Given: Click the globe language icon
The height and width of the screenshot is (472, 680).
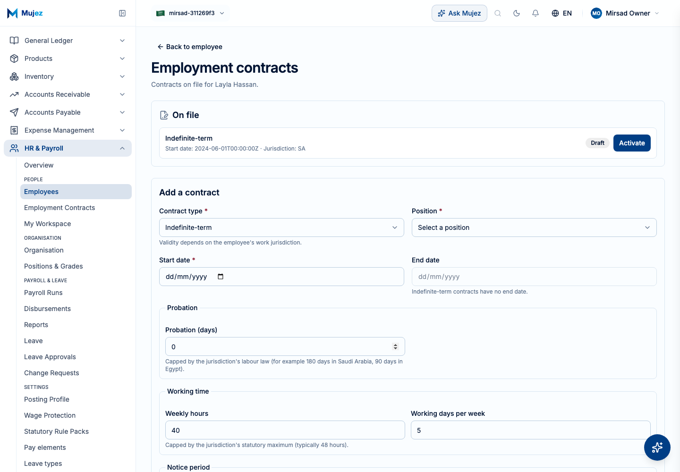Looking at the screenshot, I should click(555, 13).
